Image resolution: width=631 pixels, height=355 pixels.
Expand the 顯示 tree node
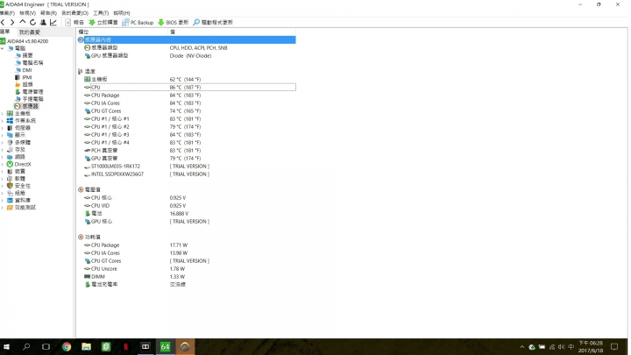3,135
